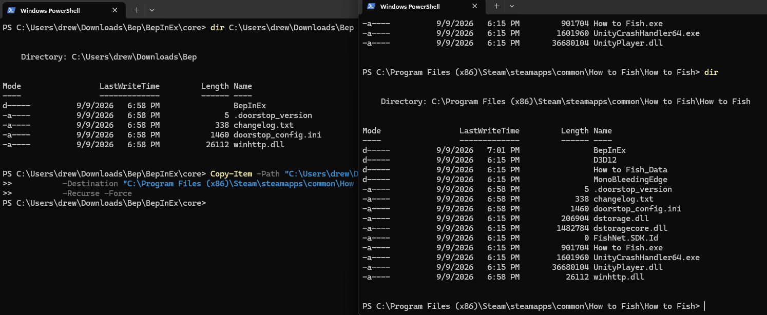Open a new tab in the right PowerShell window
Image resolution: width=767 pixels, height=315 pixels.
[x=496, y=6]
